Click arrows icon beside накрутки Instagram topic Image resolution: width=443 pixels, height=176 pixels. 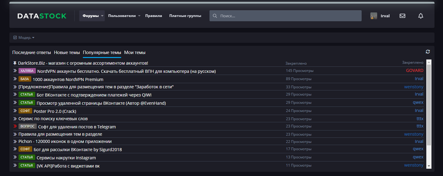coord(15,157)
